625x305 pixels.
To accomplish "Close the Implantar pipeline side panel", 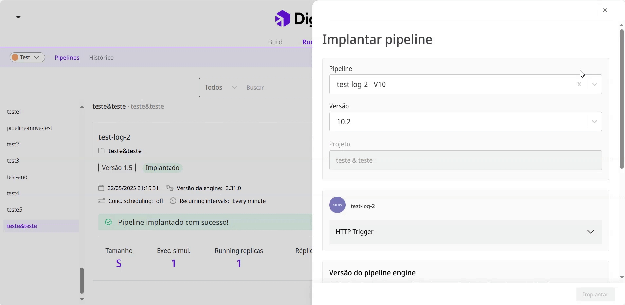I will (x=605, y=10).
